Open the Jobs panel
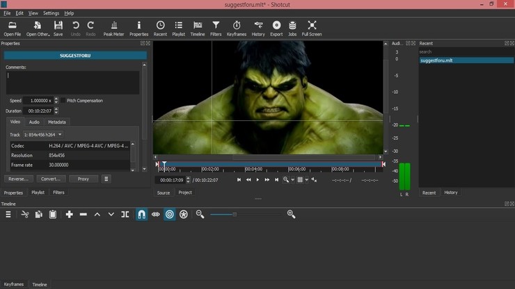 pyautogui.click(x=292, y=28)
